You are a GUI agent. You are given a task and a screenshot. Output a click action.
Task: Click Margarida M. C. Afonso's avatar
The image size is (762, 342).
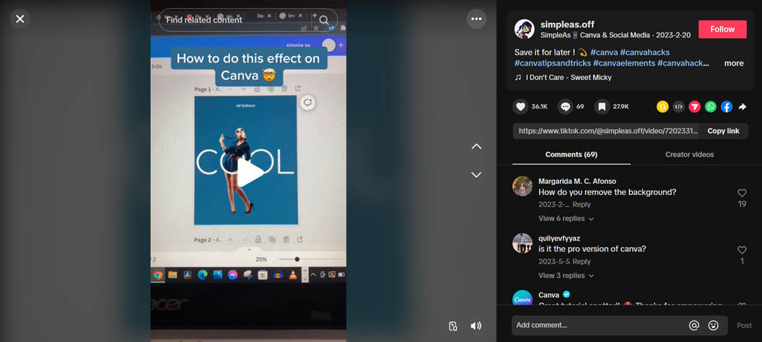click(x=522, y=186)
